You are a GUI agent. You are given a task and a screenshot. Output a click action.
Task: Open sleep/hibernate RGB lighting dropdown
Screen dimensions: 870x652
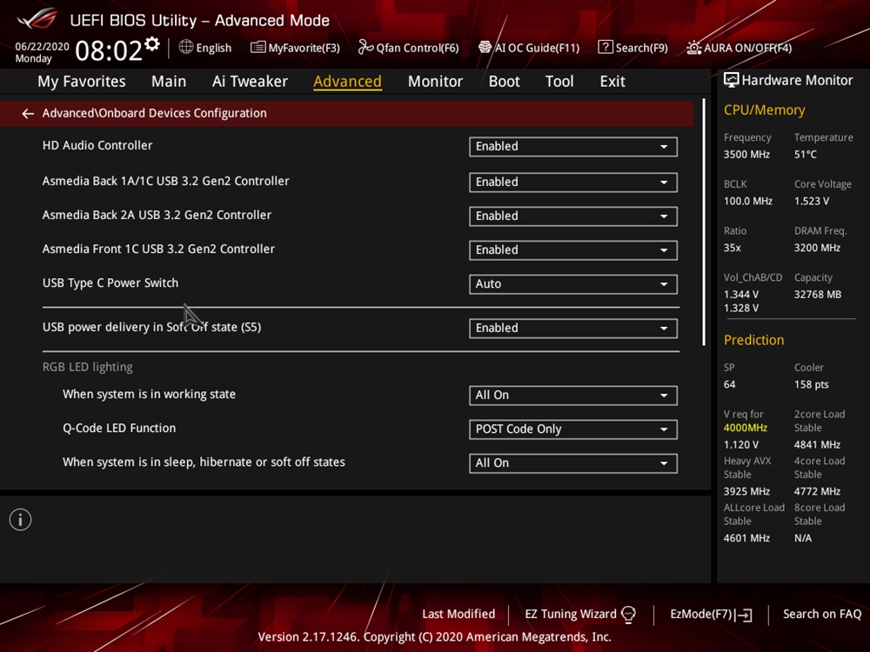(573, 463)
